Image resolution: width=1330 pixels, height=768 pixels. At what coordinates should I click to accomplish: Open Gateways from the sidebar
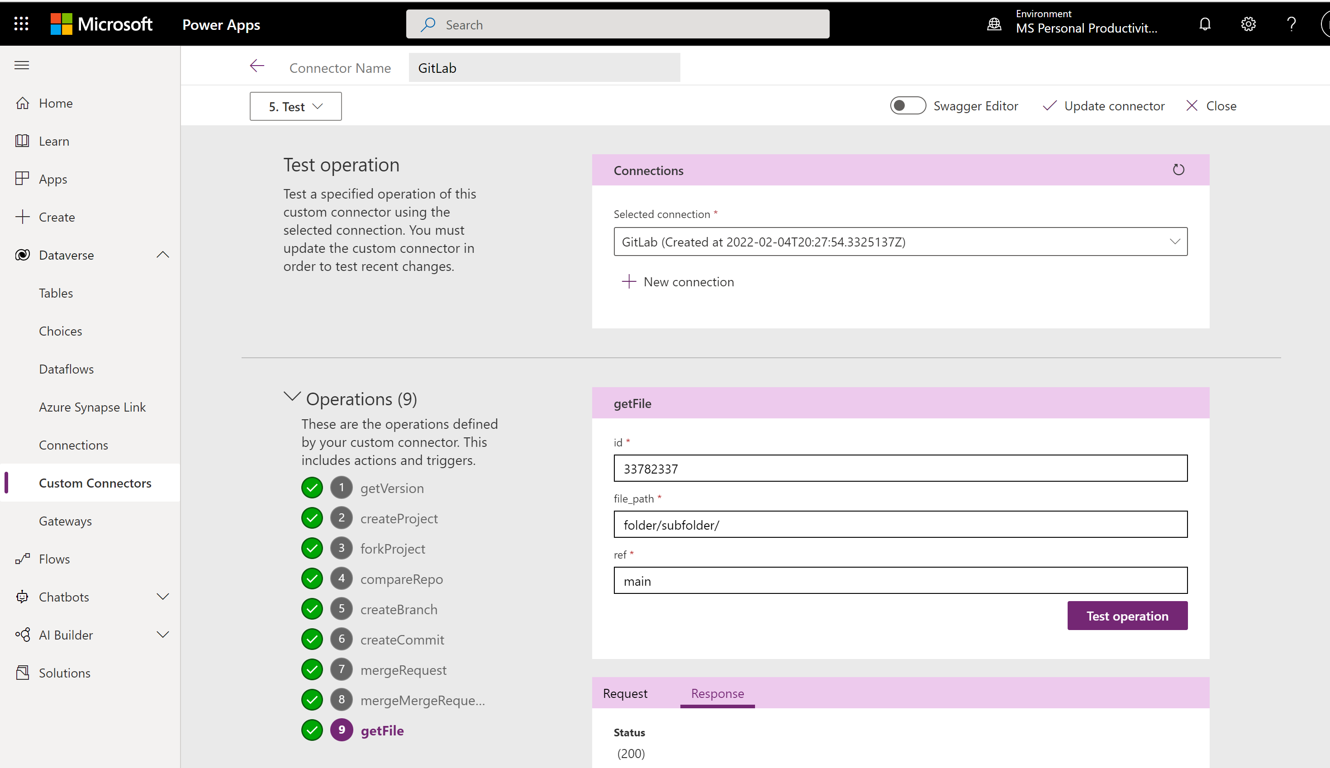(66, 521)
